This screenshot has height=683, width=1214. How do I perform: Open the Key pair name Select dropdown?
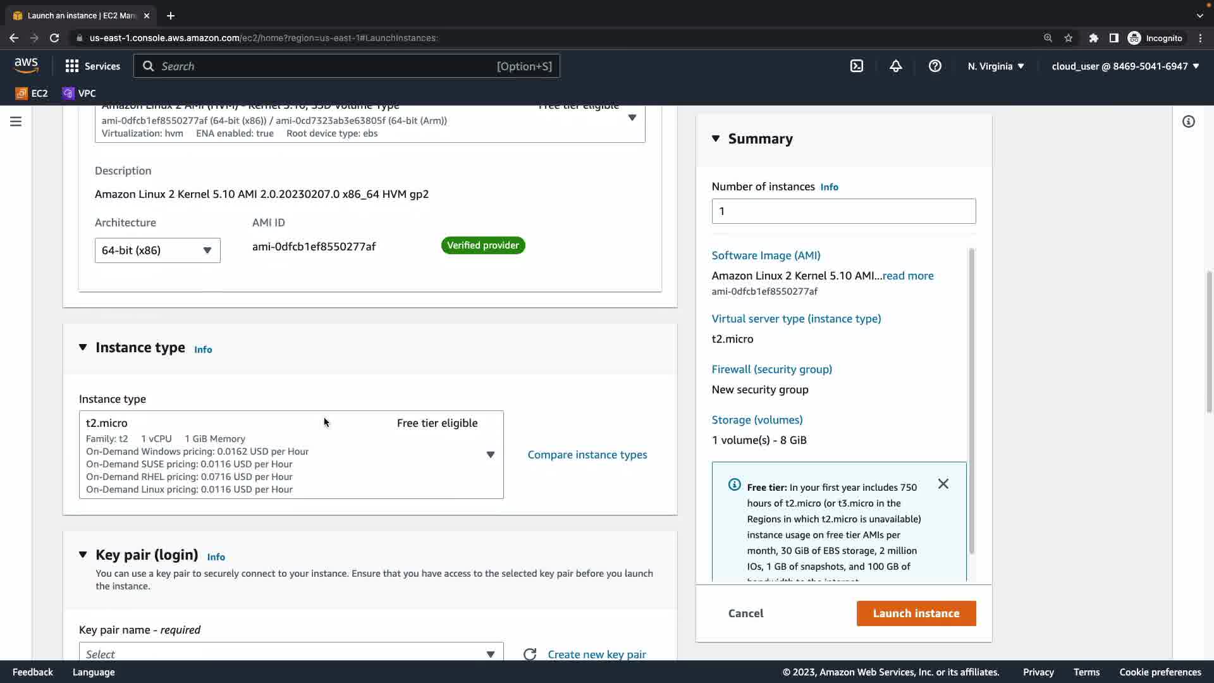click(x=291, y=653)
